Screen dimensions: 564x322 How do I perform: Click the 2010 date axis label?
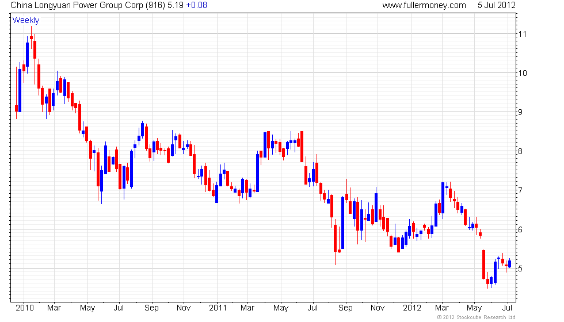(x=24, y=308)
